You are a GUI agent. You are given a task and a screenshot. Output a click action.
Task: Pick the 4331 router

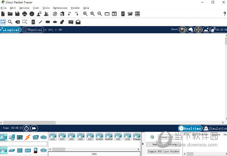(x=53, y=136)
